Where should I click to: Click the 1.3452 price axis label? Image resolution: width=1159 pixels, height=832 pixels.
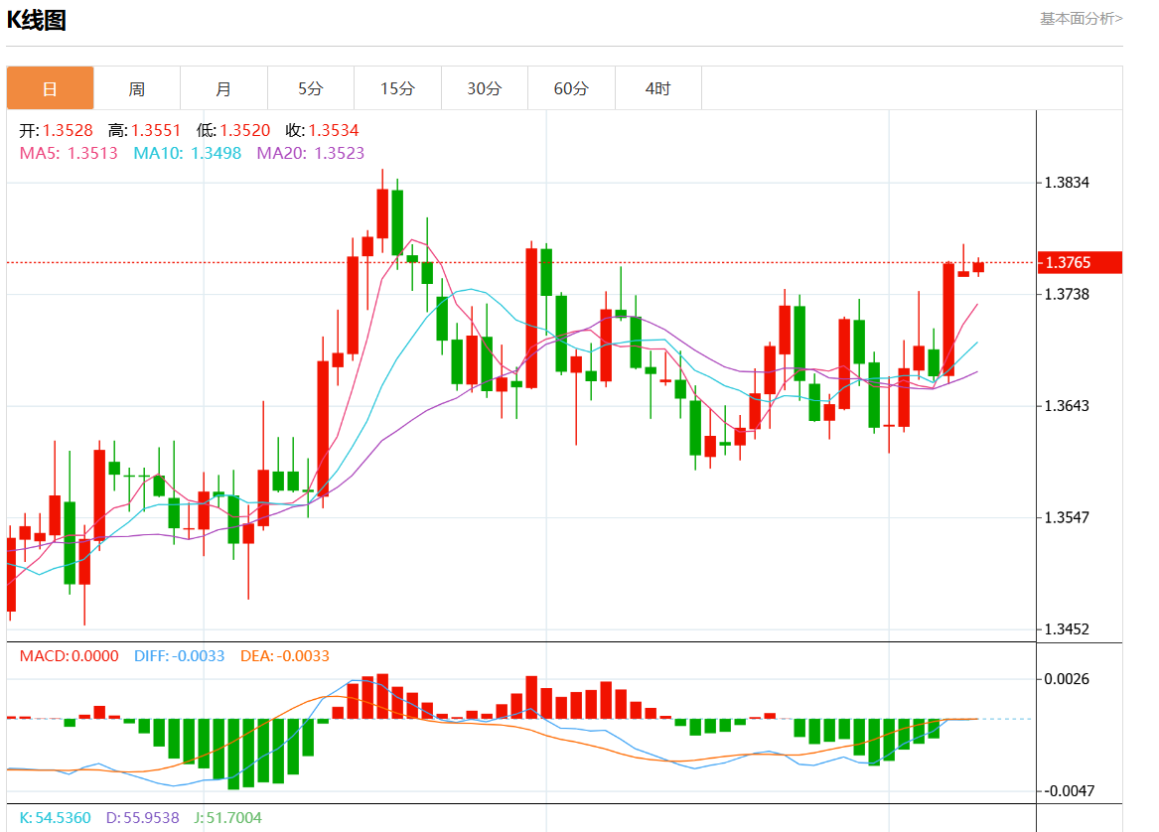pyautogui.click(x=1067, y=628)
